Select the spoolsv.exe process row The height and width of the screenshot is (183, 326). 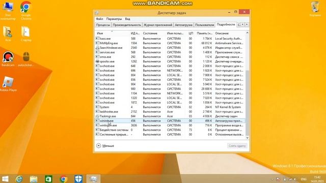[170, 62]
